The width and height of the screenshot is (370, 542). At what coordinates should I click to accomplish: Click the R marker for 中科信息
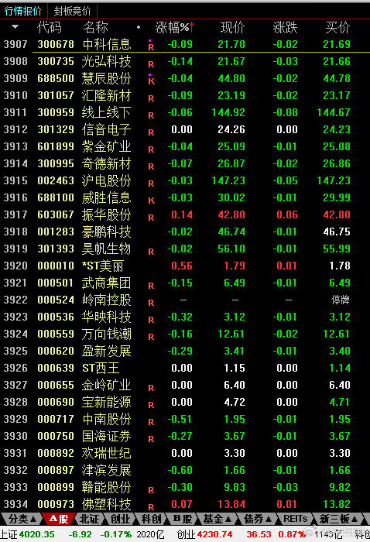[151, 47]
